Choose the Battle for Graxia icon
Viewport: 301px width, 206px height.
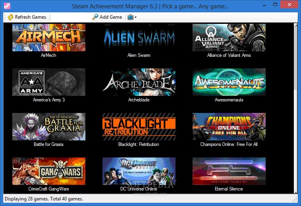48,126
